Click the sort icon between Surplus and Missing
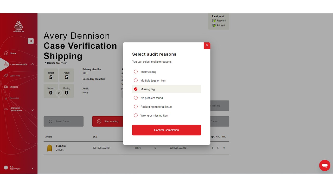 pyautogui.click(x=59, y=93)
